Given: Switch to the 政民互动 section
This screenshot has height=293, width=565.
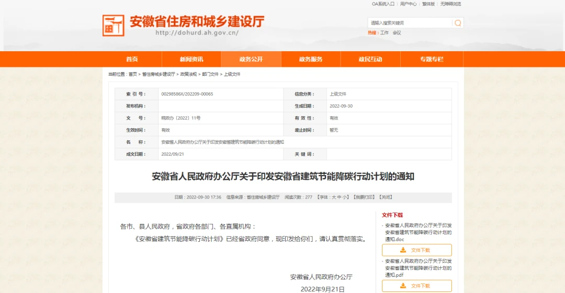Looking at the screenshot, I should tap(370, 59).
